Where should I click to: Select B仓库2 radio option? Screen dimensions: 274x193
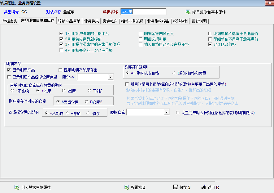pos(87,102)
